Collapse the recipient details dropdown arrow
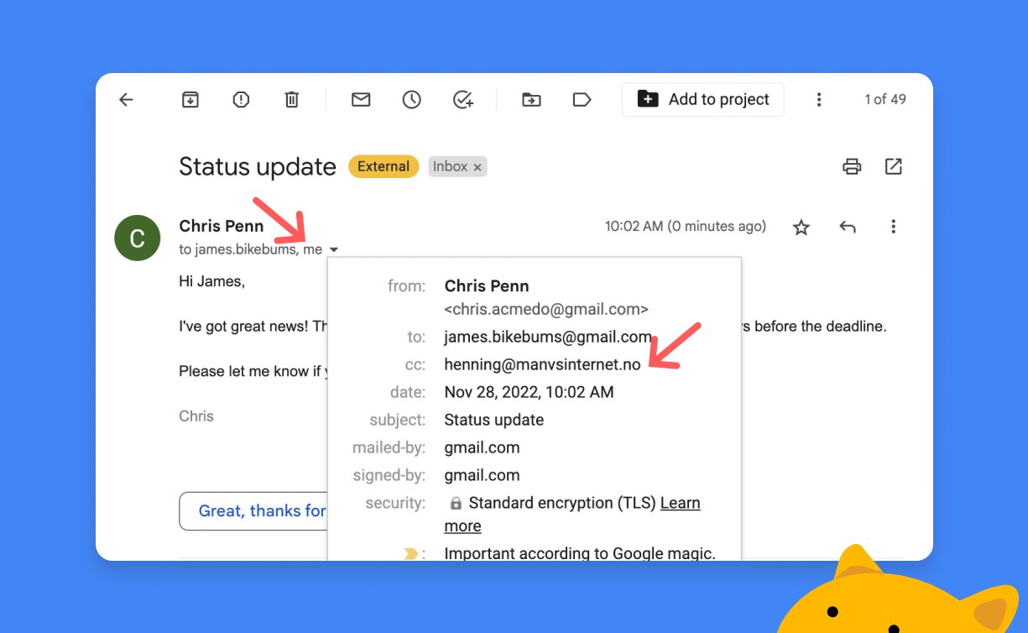This screenshot has width=1028, height=633. (x=334, y=250)
